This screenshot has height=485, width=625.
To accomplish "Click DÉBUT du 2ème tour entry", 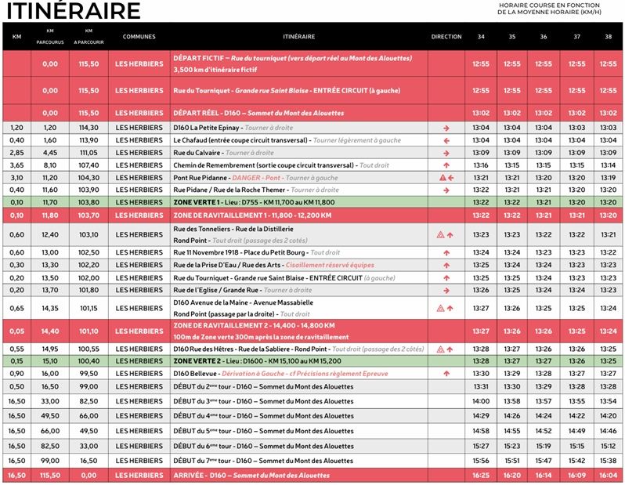I will coord(263,386).
